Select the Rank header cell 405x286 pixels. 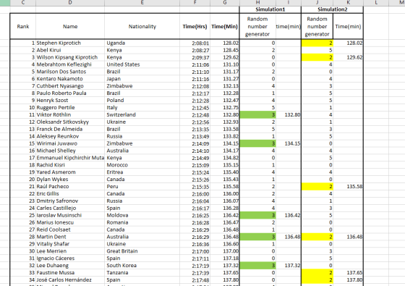[x=23, y=26]
